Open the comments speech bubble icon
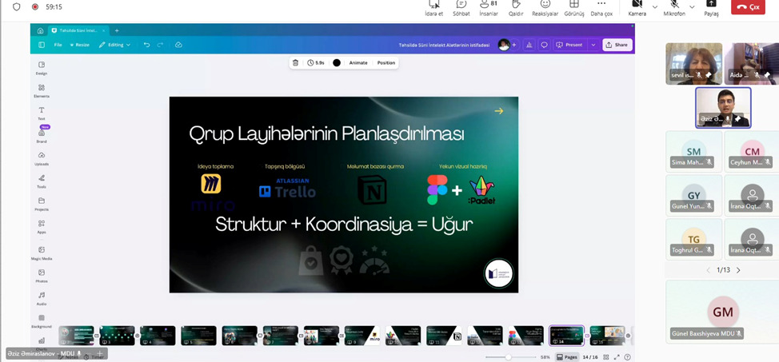 (544, 45)
